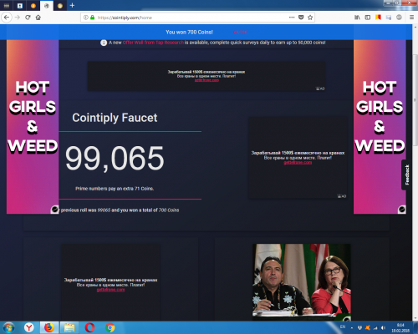
Task: Show hidden system tray icons
Action: point(351,328)
